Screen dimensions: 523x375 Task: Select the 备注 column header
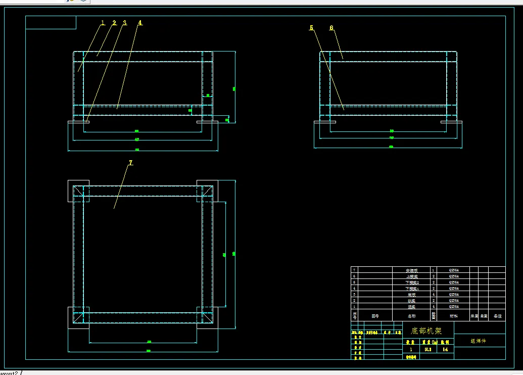497,315
